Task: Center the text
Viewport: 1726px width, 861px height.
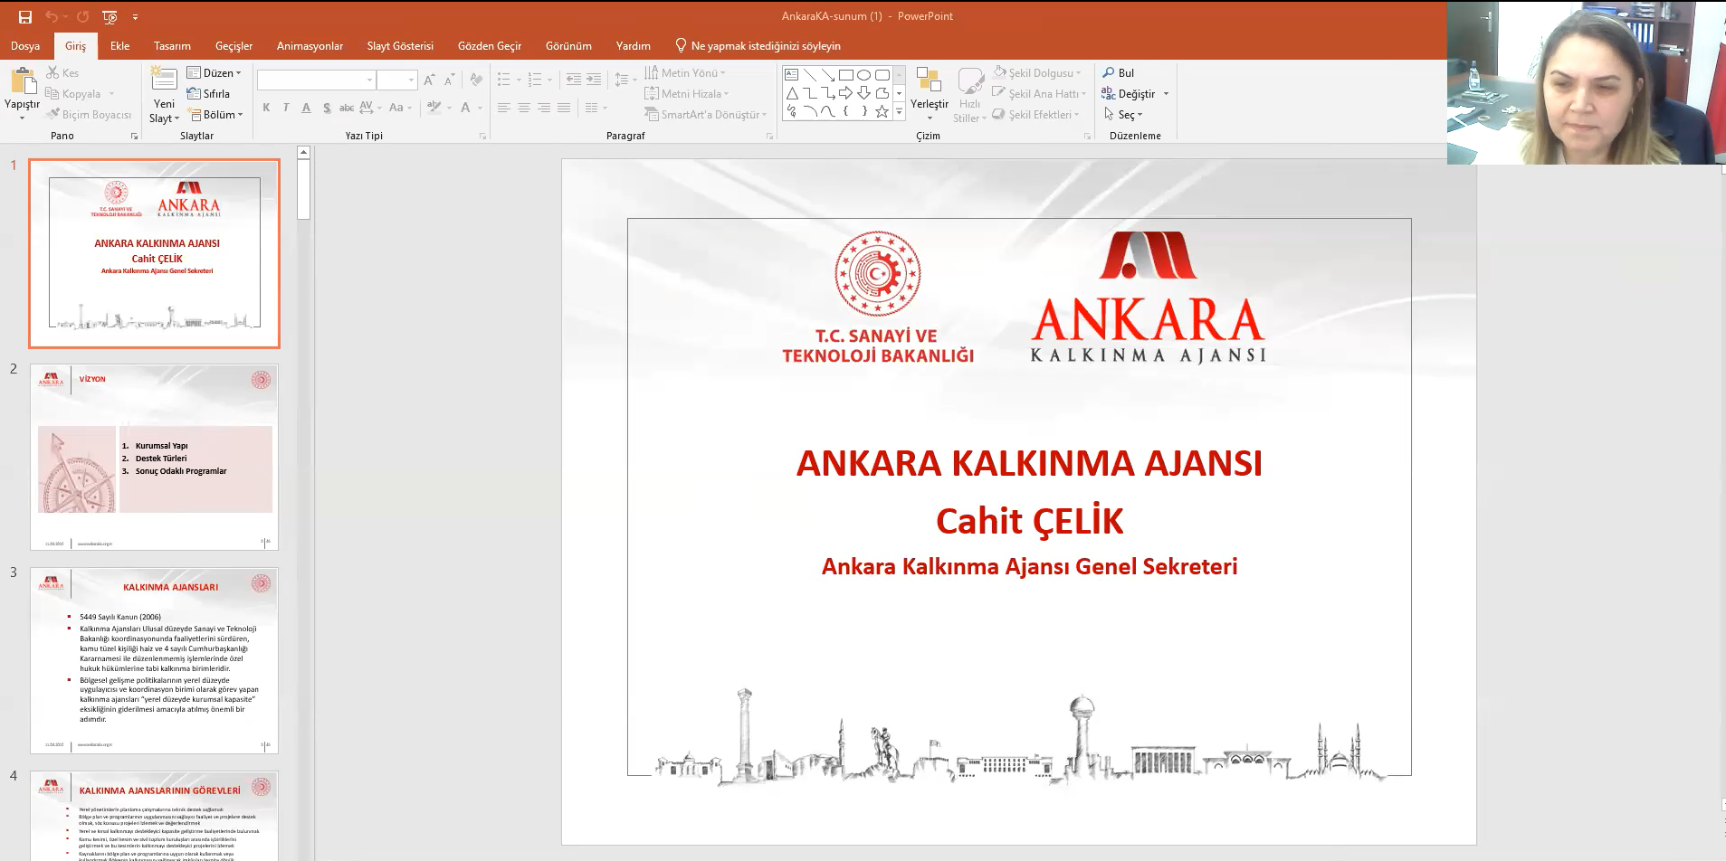Action: tap(524, 108)
